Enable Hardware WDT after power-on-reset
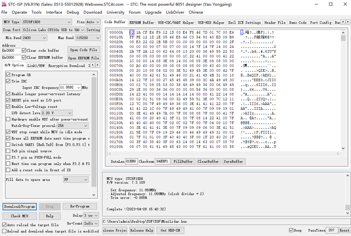Viewport: 351px width, 236px height. tap(8, 119)
